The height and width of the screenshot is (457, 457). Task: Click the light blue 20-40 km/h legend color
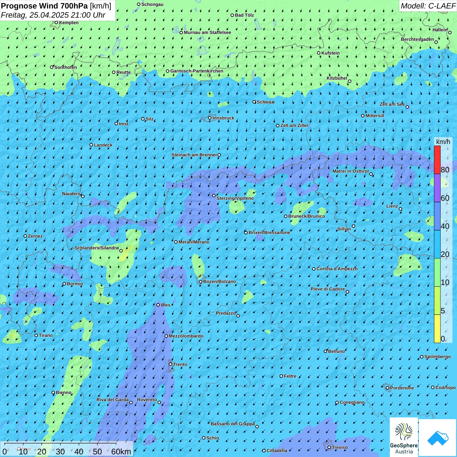pos(437,244)
